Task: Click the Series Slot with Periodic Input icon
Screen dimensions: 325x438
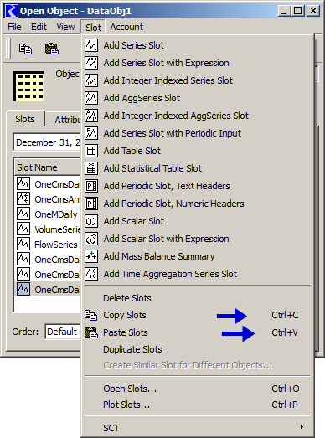Action: coord(91,133)
